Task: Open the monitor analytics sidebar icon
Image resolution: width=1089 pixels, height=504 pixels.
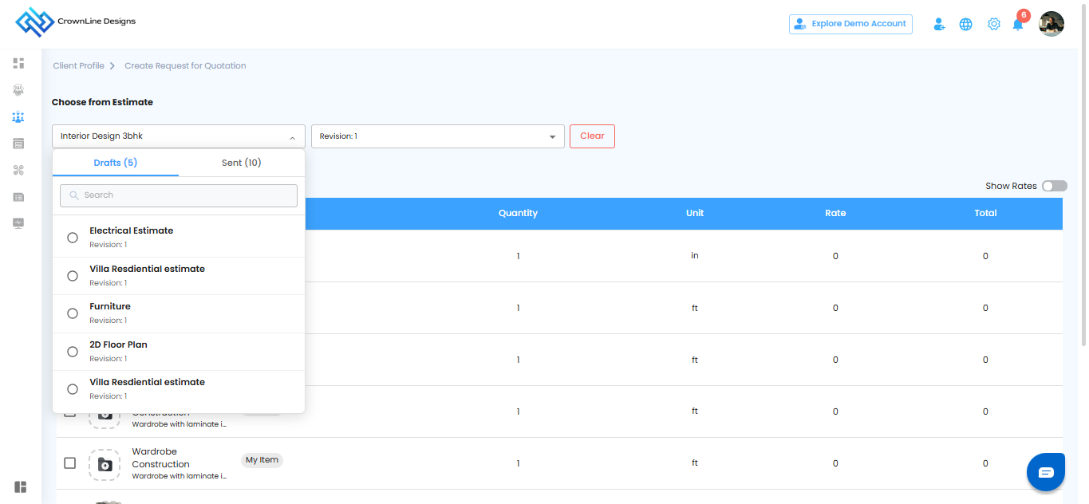Action: point(18,222)
